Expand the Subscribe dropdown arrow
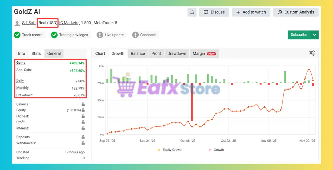Image resolution: width=333 pixels, height=170 pixels. tap(315, 35)
